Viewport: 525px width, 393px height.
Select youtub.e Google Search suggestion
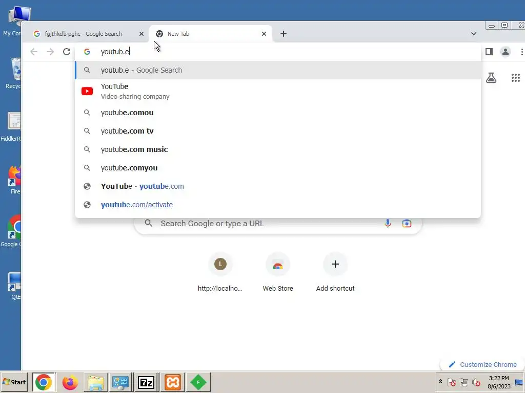click(278, 70)
